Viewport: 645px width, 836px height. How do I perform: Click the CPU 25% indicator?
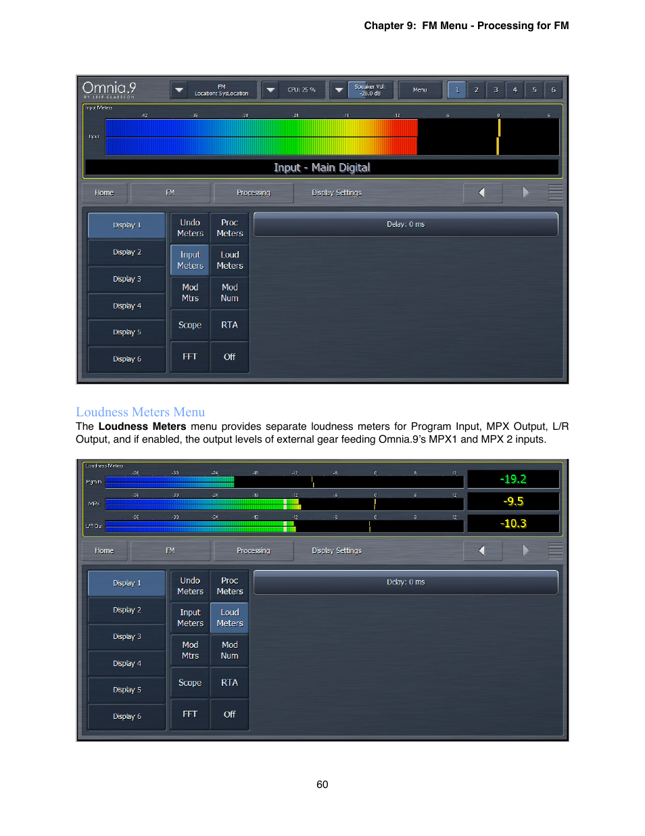coord(302,89)
